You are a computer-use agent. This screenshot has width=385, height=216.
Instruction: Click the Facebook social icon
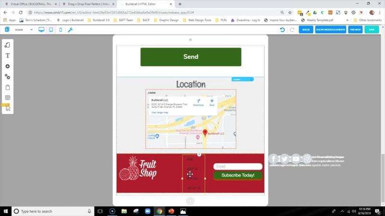click(273, 159)
